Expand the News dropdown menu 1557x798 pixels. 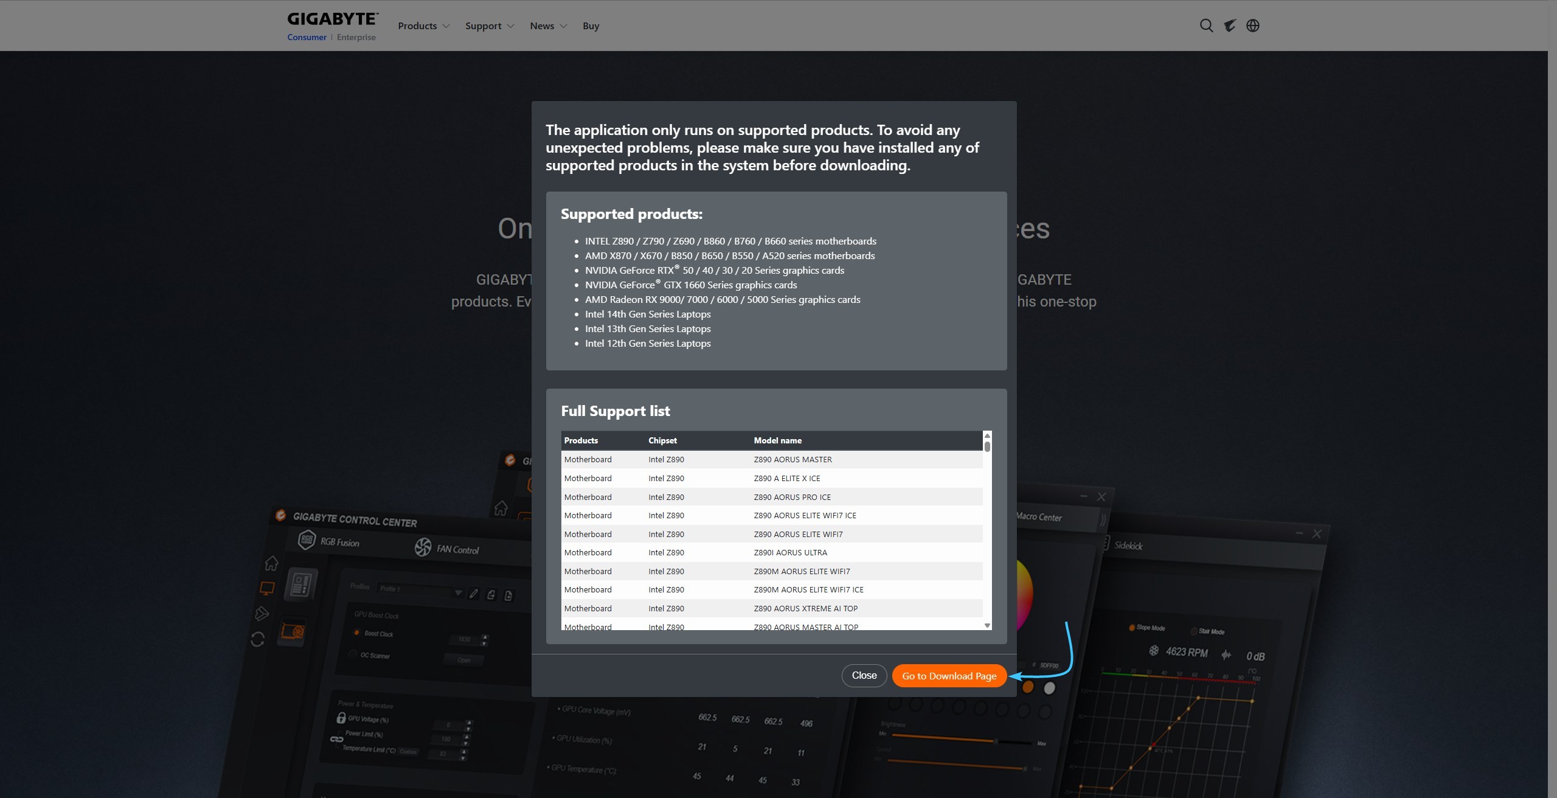point(548,26)
